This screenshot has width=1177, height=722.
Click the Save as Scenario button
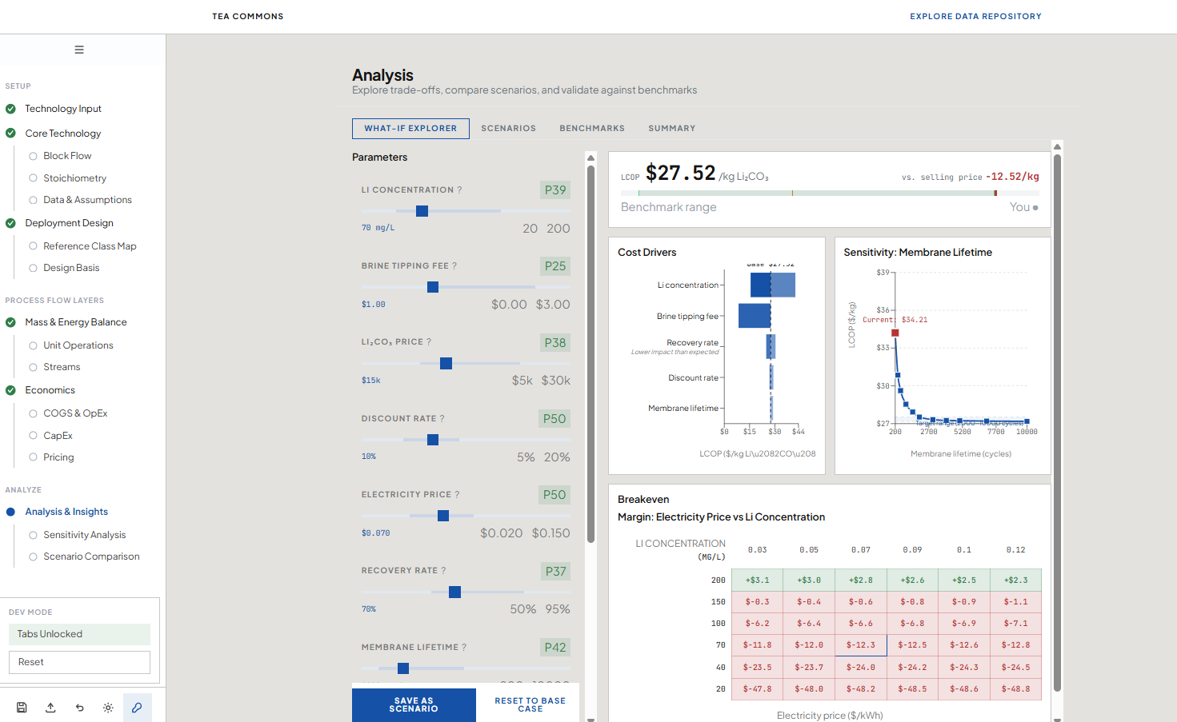click(414, 704)
